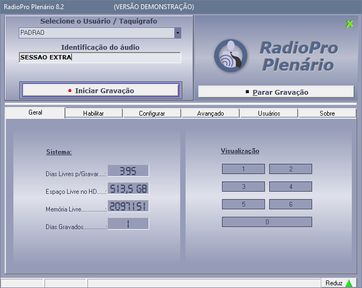Go to the Avançado tab
Screen dimensions: 362x288
click(x=210, y=113)
